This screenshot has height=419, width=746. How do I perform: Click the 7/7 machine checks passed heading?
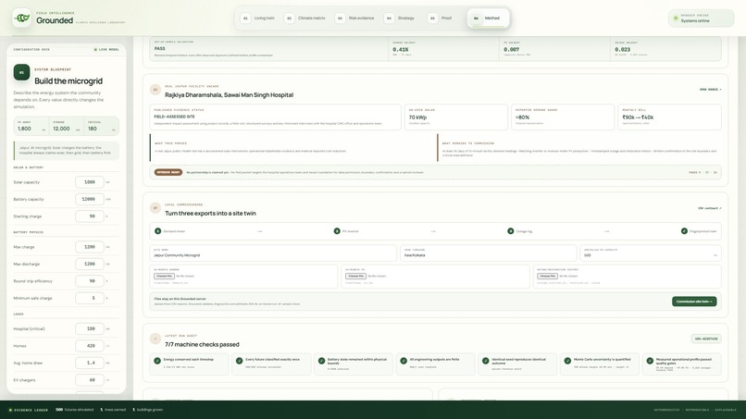(x=202, y=344)
